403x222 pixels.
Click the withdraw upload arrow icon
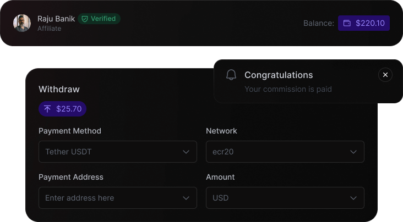point(47,109)
